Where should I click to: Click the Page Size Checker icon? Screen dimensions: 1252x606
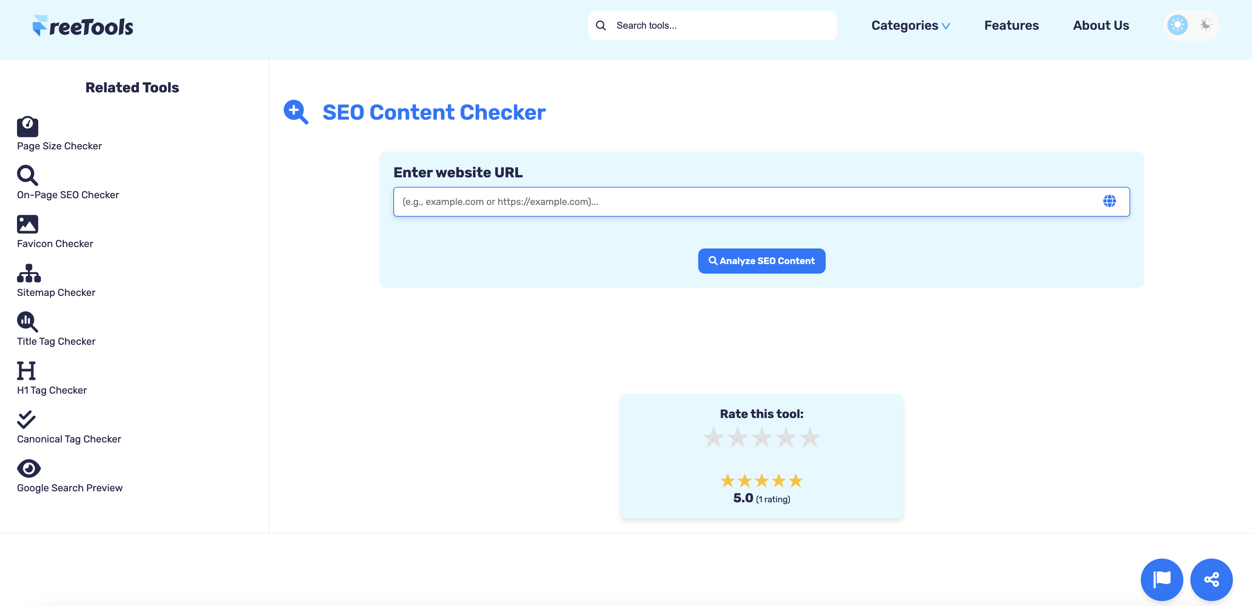[x=28, y=127]
